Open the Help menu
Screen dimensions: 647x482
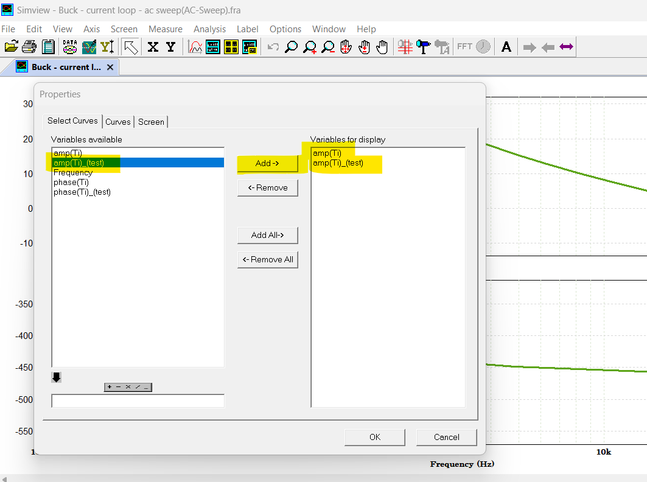click(x=366, y=29)
